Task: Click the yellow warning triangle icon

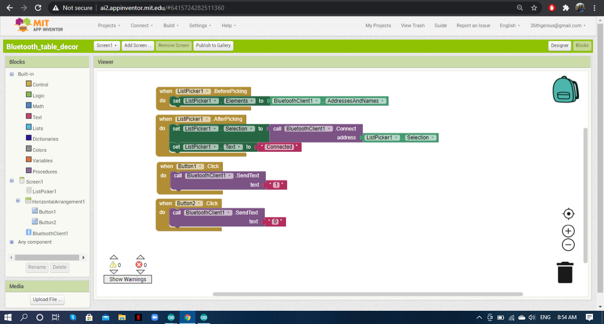Action: 113,265
